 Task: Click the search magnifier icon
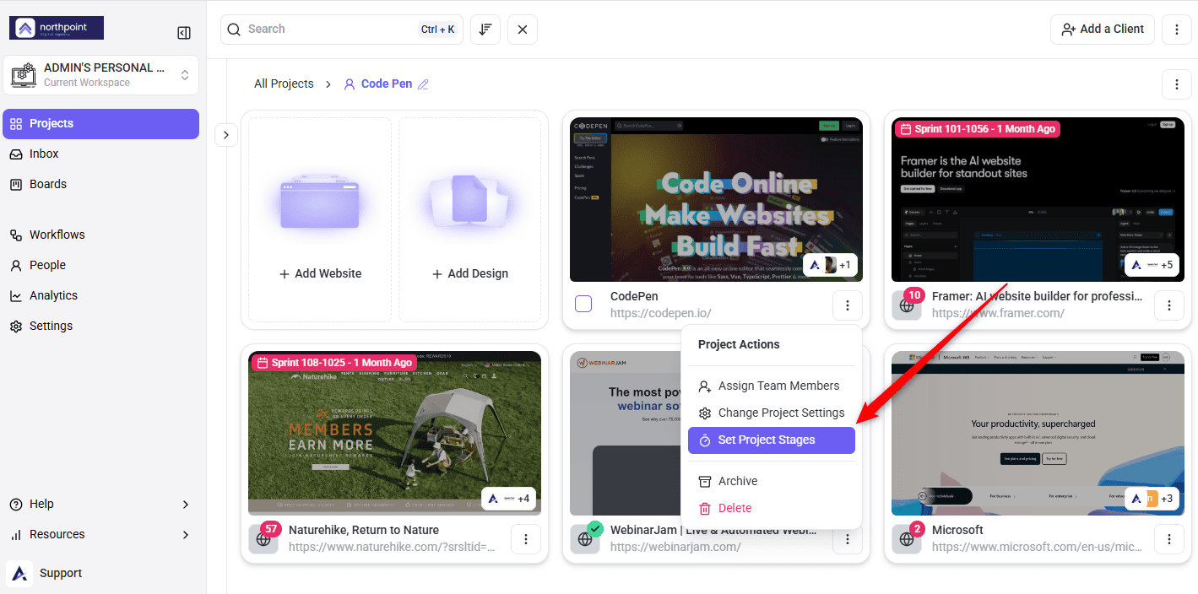tap(234, 29)
